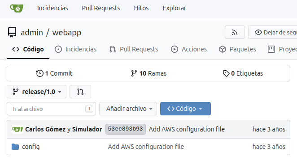Open the blue Código clone dropdown
297x165 pixels.
pyautogui.click(x=185, y=109)
